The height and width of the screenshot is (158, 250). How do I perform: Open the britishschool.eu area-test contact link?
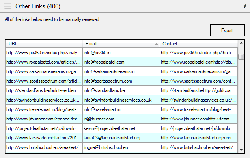(199, 147)
